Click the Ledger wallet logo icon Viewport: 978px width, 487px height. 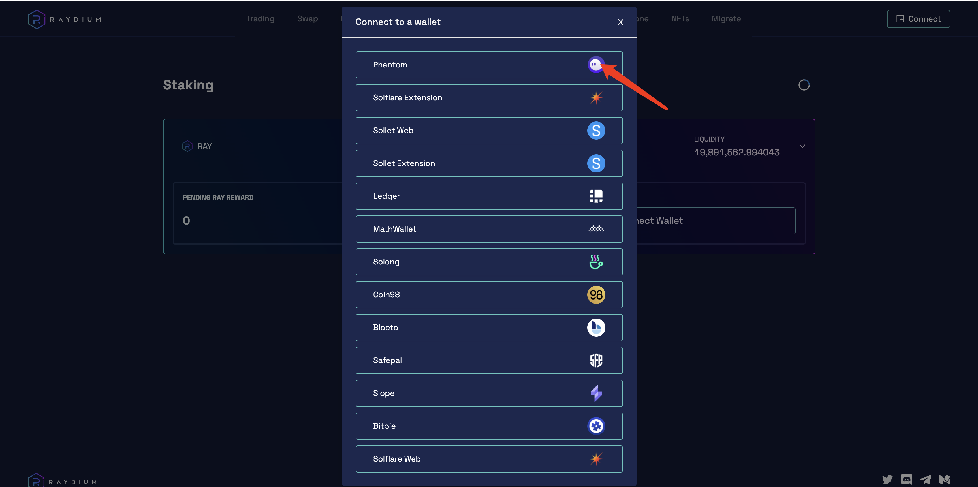click(596, 196)
